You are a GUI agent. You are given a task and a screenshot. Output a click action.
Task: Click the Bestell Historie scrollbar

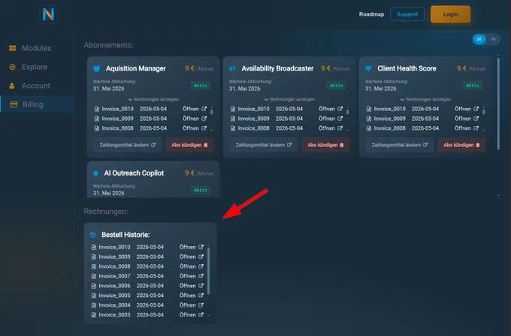[209, 271]
